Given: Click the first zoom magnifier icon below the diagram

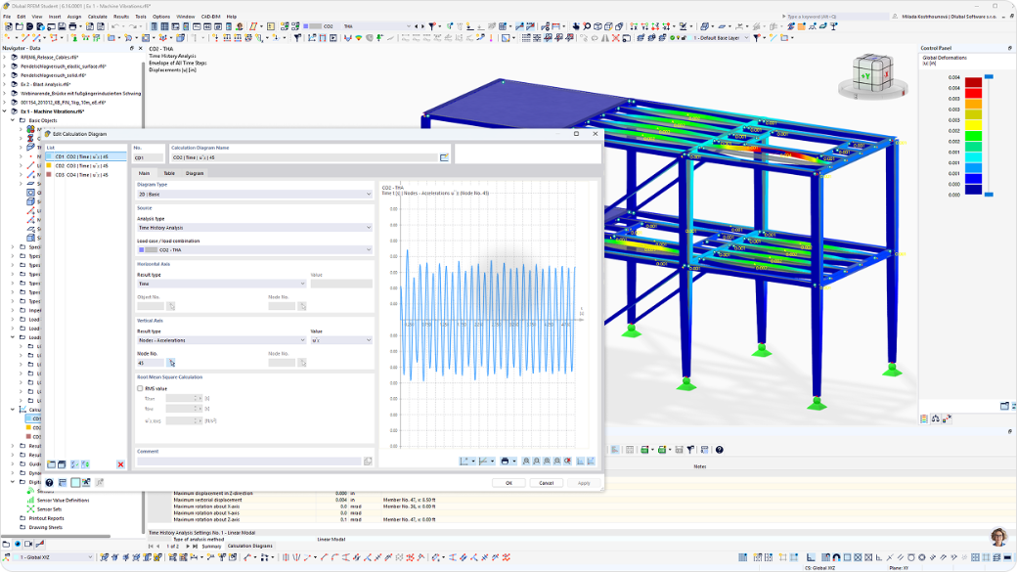Looking at the screenshot, I should [526, 462].
